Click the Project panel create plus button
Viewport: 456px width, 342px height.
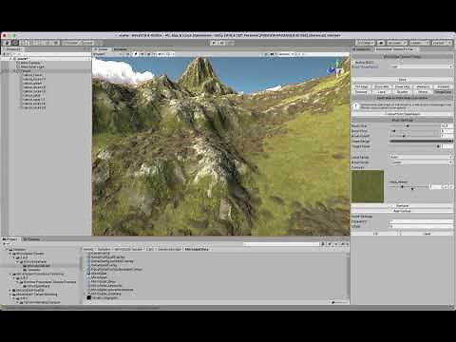coord(5,244)
